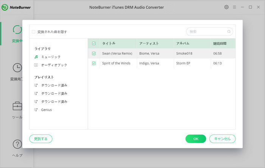The image size is (265, 168).
Task: Open the ツール toolbox icon
Action: point(17,106)
